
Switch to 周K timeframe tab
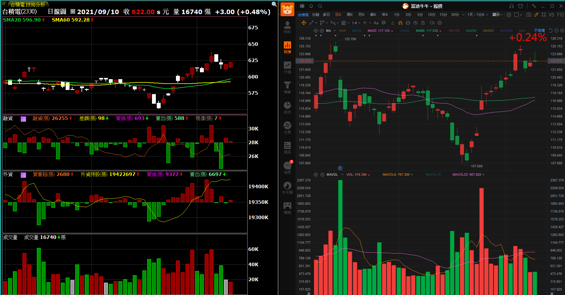click(350, 15)
